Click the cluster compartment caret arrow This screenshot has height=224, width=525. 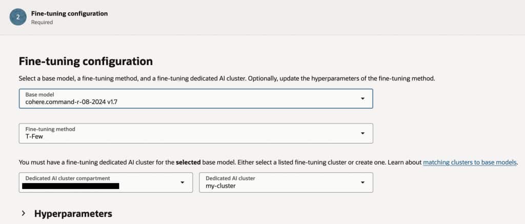pos(183,182)
